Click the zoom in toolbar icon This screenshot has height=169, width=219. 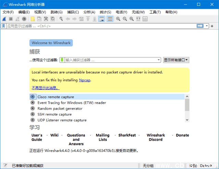(118, 19)
